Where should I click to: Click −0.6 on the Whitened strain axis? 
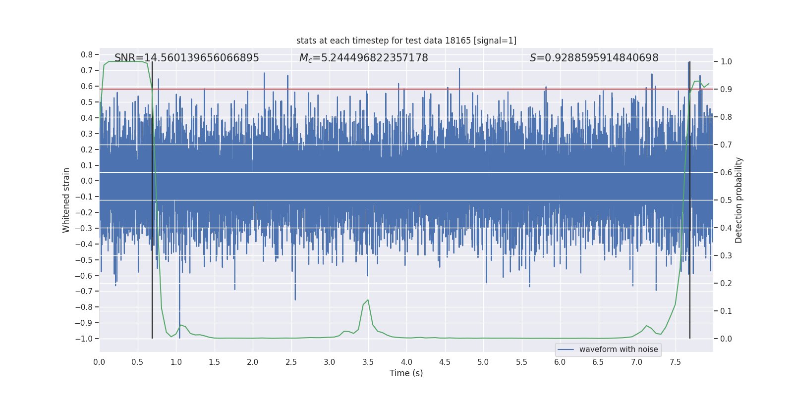[x=84, y=276]
